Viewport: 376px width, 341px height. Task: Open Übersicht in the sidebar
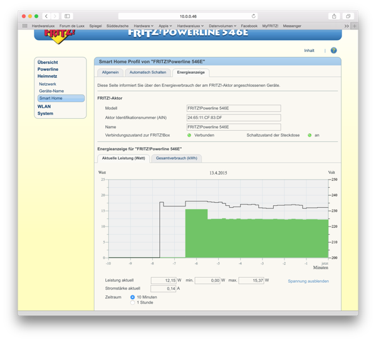tap(48, 63)
